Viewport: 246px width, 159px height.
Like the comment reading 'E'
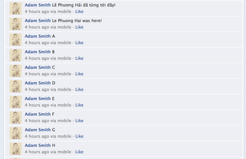[x=79, y=105]
